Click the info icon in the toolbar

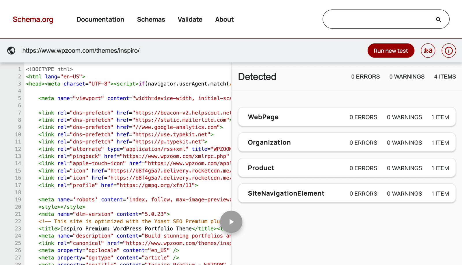(x=448, y=50)
